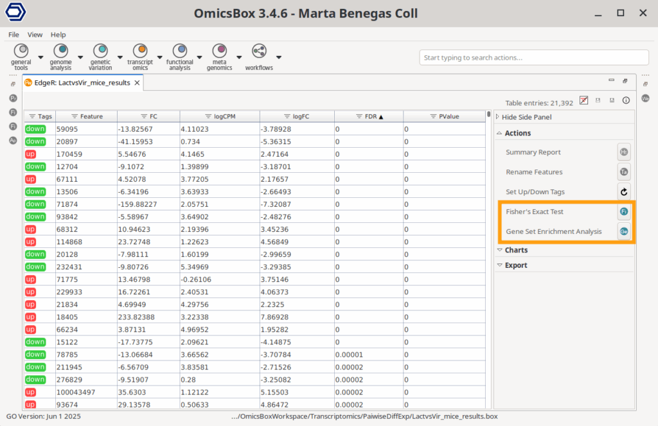The width and height of the screenshot is (658, 426).
Task: Close the EdgeR LactvsVir_mice_results tab
Action: pyautogui.click(x=137, y=83)
